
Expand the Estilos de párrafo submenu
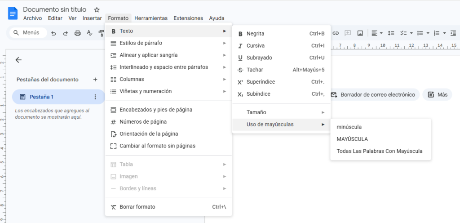click(x=169, y=43)
